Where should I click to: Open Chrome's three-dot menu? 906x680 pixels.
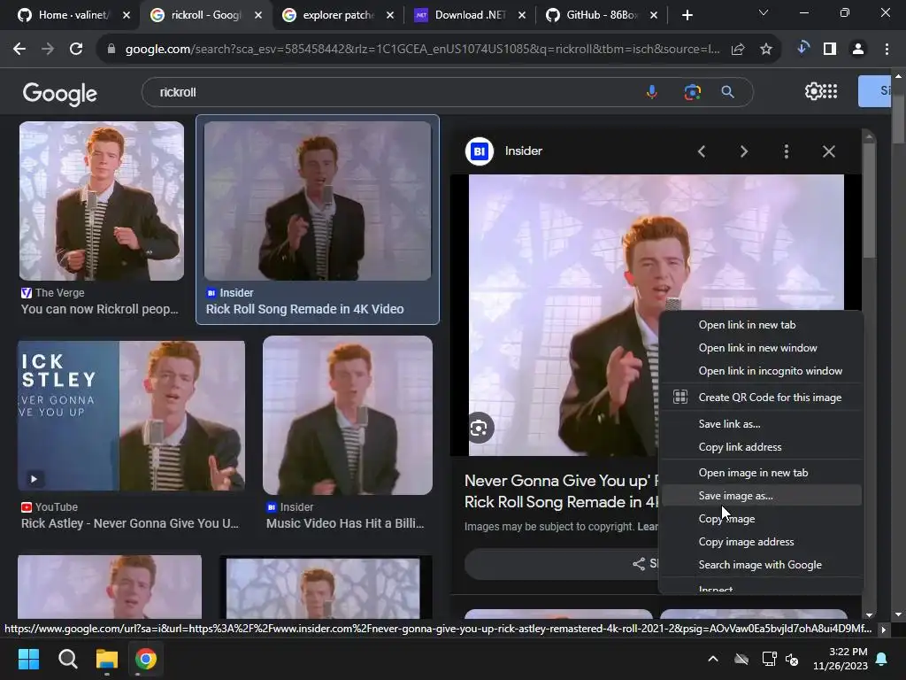pos(887,50)
